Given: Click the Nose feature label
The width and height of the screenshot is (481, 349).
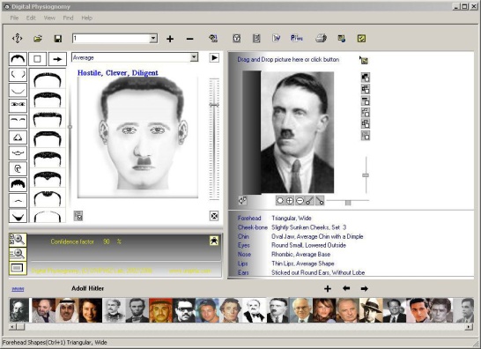Looking at the screenshot, I should point(244,255).
